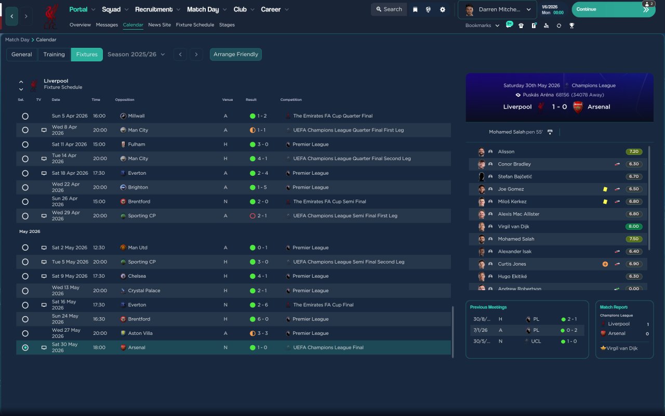Go to next season with right chevron
This screenshot has height=416, width=665.
[x=196, y=55]
